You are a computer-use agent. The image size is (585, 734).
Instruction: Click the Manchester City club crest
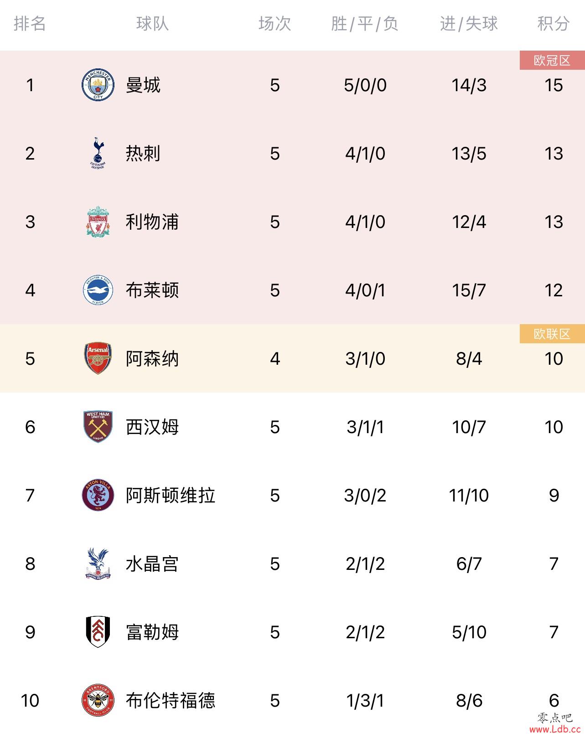98,85
